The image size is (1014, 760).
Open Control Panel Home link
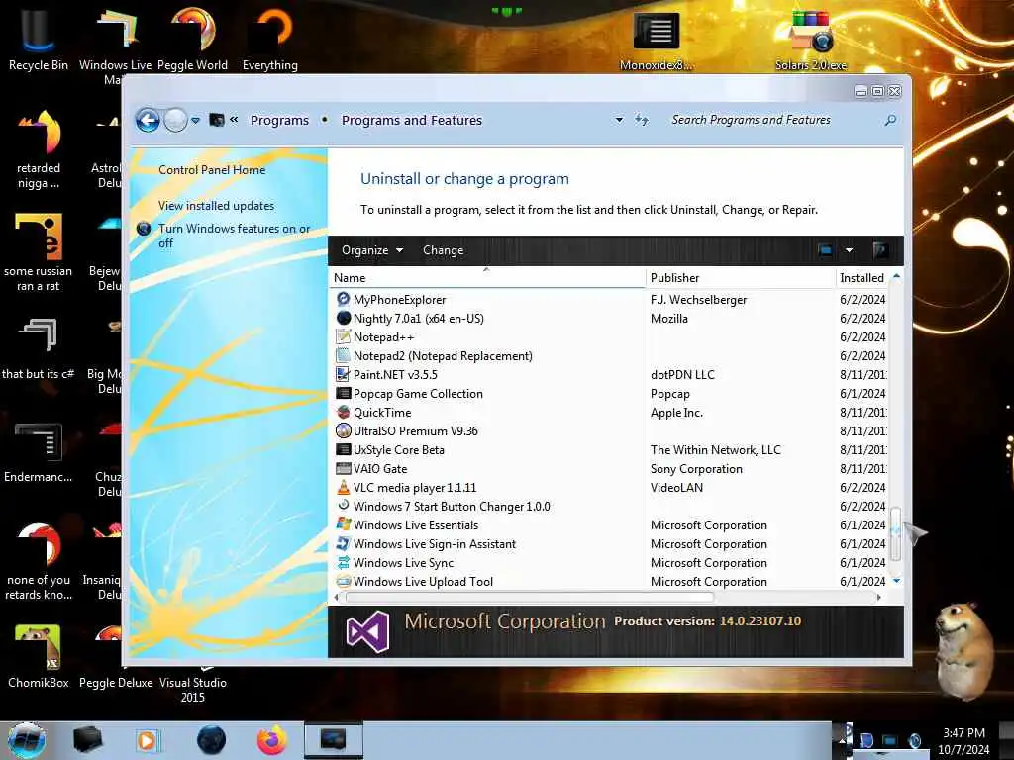[212, 170]
